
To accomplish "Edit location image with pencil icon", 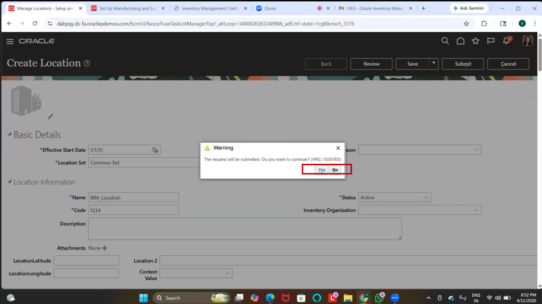I will pyautogui.click(x=50, y=117).
